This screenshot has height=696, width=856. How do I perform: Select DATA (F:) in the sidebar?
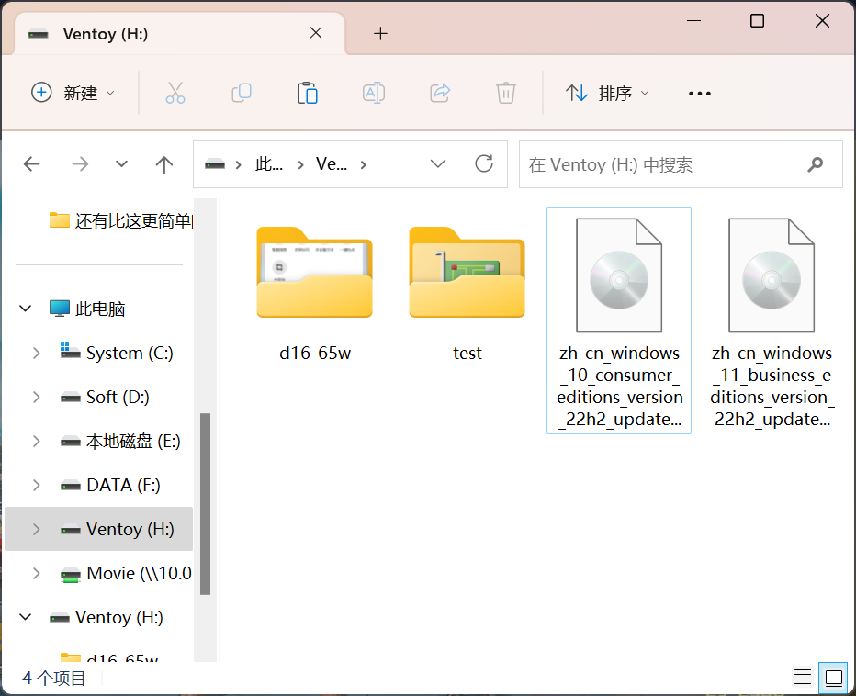(x=123, y=486)
